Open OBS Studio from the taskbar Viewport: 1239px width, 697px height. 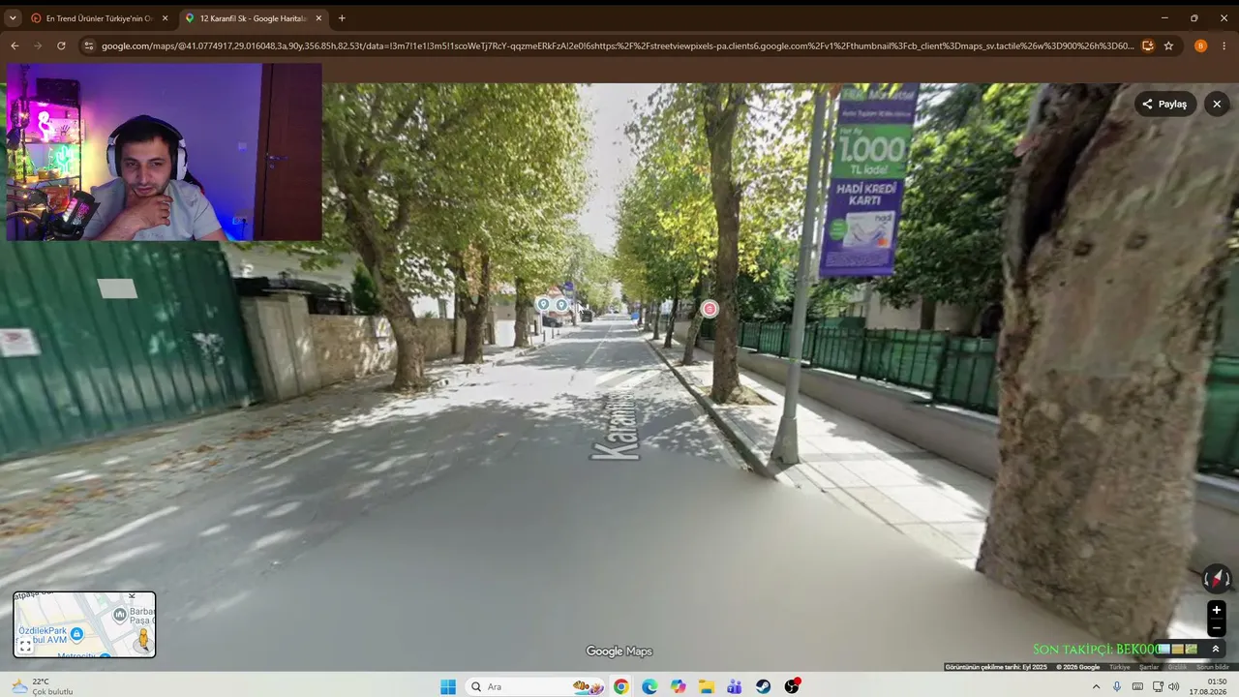coord(792,686)
